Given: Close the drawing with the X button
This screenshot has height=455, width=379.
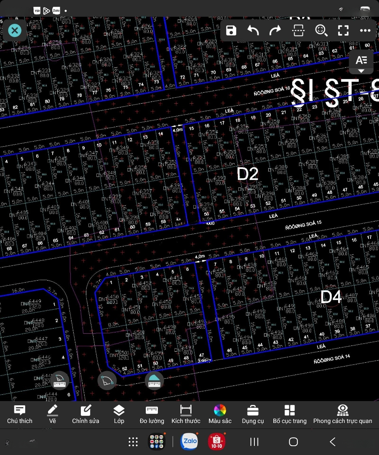Looking at the screenshot, I should pos(15,30).
